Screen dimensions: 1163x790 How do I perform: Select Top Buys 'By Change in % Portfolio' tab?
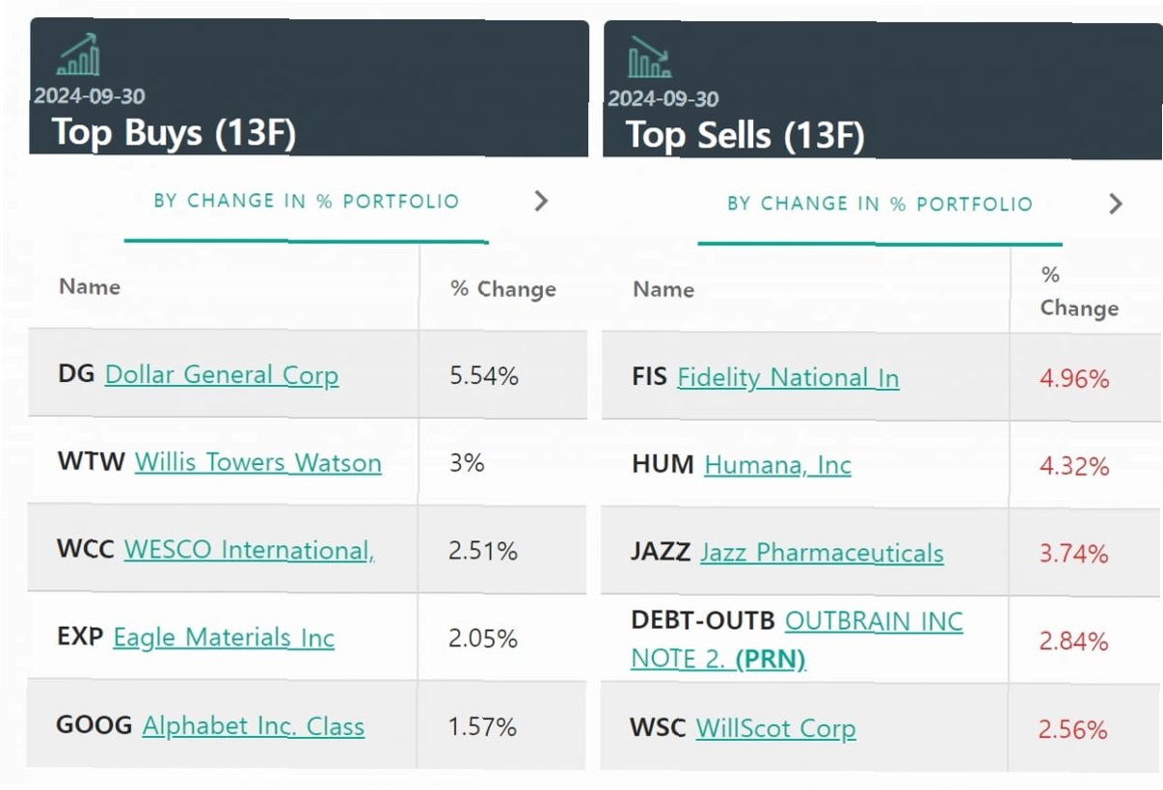(x=306, y=202)
